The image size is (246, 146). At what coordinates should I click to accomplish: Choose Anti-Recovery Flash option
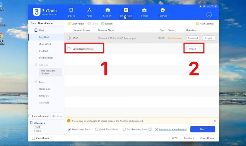(124, 129)
